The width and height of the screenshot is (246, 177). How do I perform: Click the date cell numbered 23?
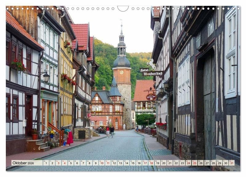tap(182, 163)
